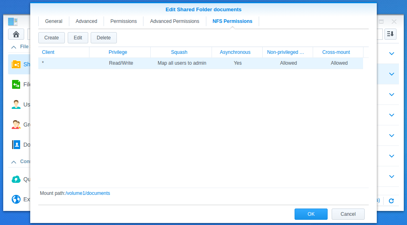Sort by the Asynchronous column header
407x225 pixels.
coord(237,52)
